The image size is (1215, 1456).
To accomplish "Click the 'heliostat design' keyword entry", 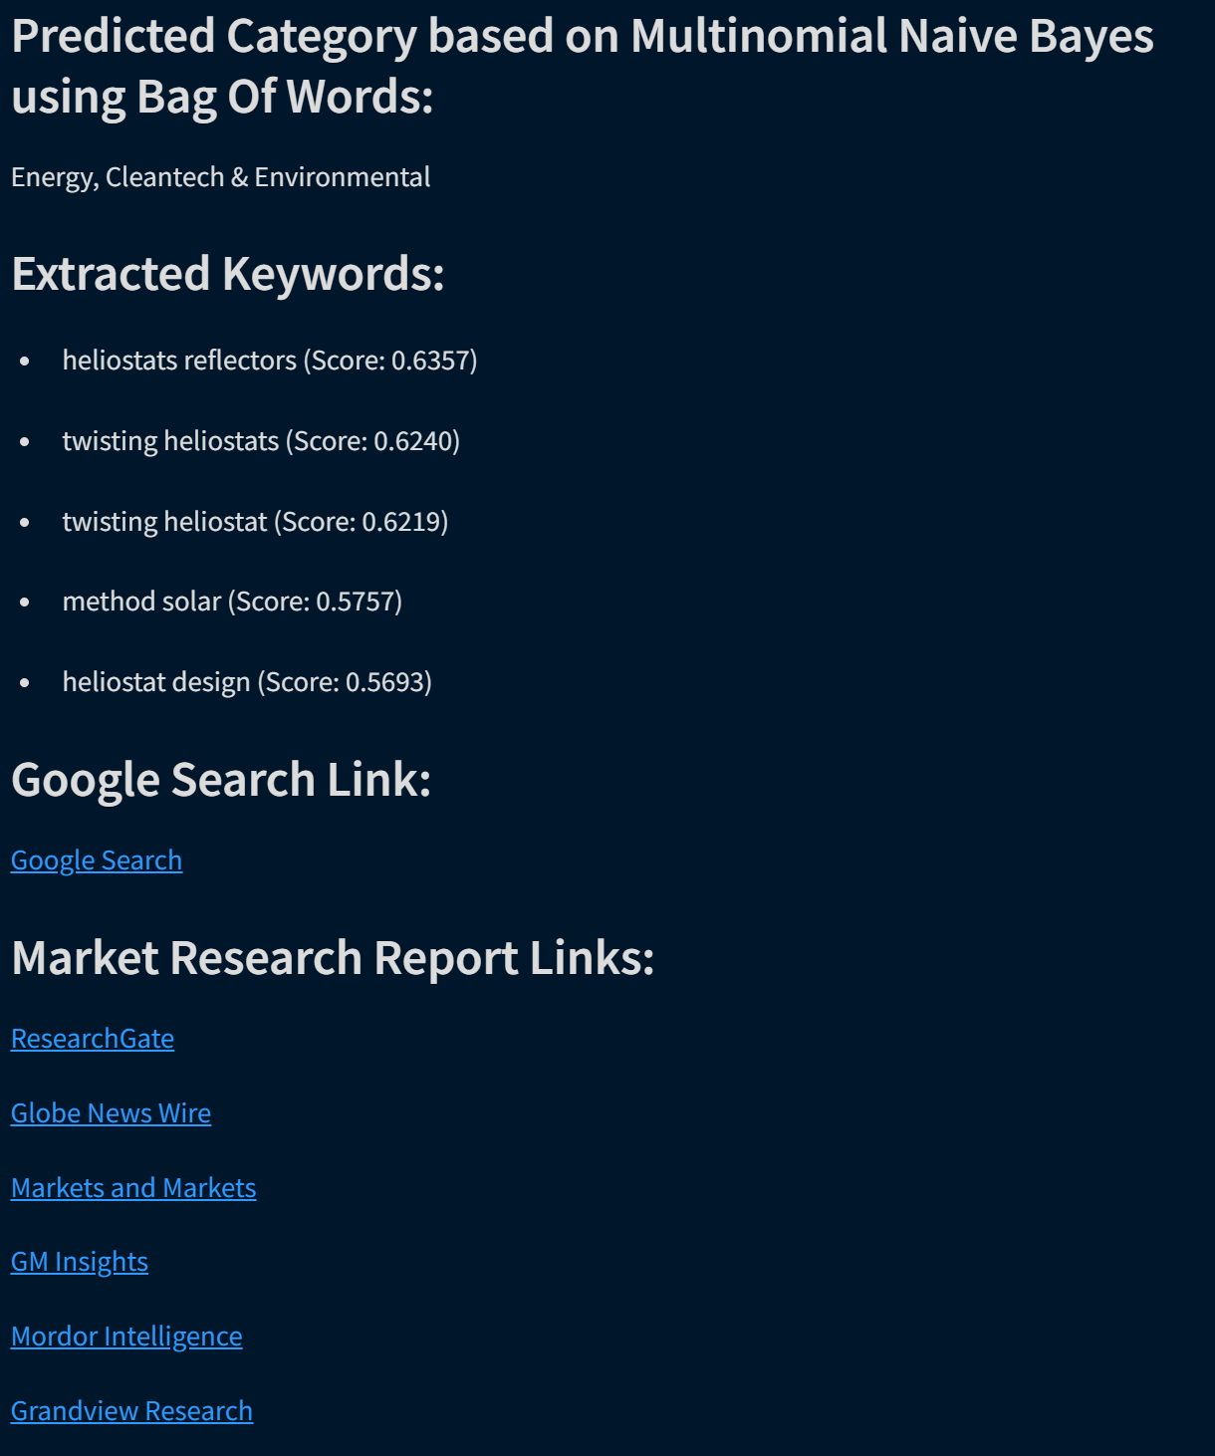I will point(247,682).
